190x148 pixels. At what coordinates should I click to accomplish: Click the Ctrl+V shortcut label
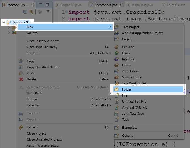click(x=104, y=73)
